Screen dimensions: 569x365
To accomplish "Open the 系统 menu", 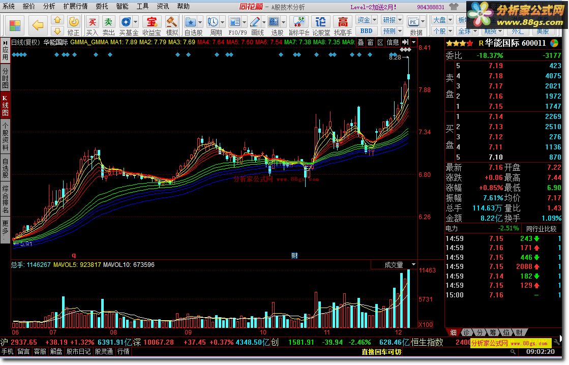I will [9, 6].
